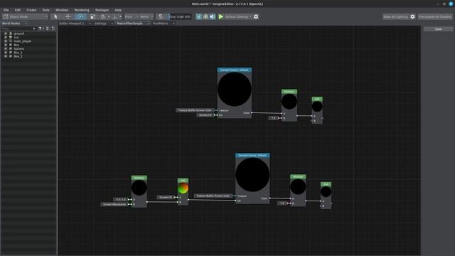Click the Step value input field

coord(180,16)
